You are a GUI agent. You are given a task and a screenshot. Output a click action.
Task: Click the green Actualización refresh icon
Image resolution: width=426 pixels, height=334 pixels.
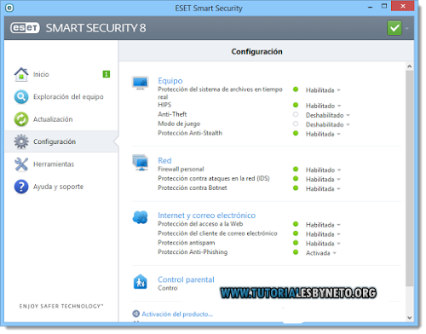click(x=21, y=119)
